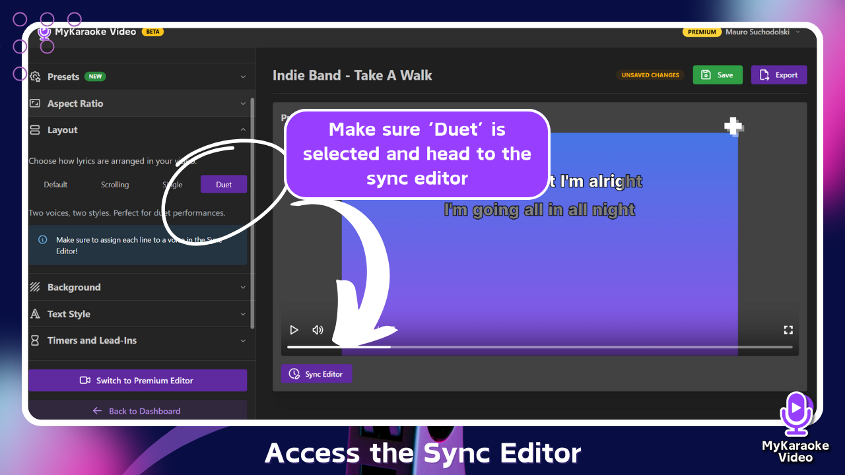
Task: Collapse the Layout section
Action: 137,130
